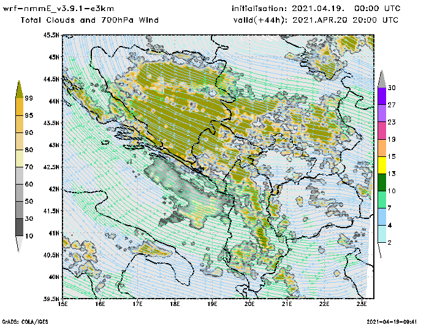Select the '39.5N' latitude label
The width and height of the screenshot is (429, 325).
[51, 299]
